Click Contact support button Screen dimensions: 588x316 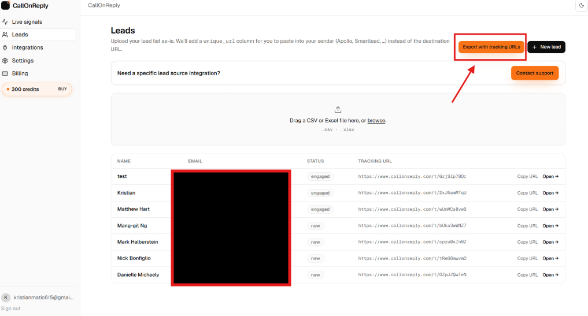coord(535,73)
